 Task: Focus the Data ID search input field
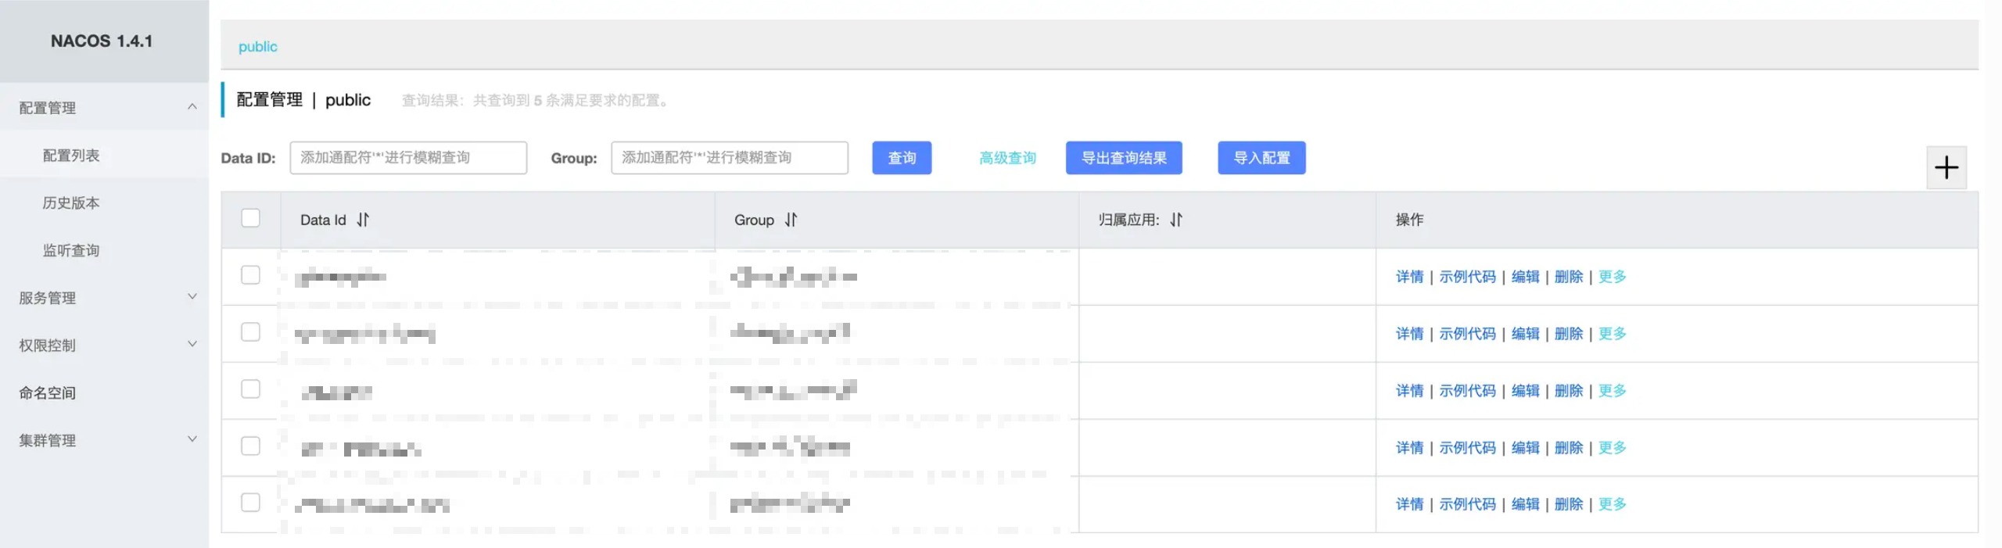(407, 158)
